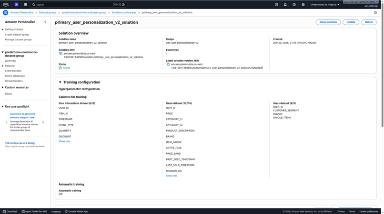Open Overview in sidebar
Image resolution: width=384 pixels, height=214 pixels.
(10, 61)
